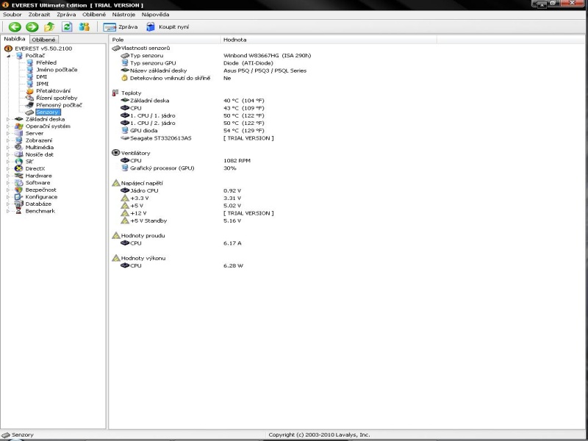Screen dimensions: 588x441
Task: Click the Refresh toolbar icon
Action: coord(67,27)
